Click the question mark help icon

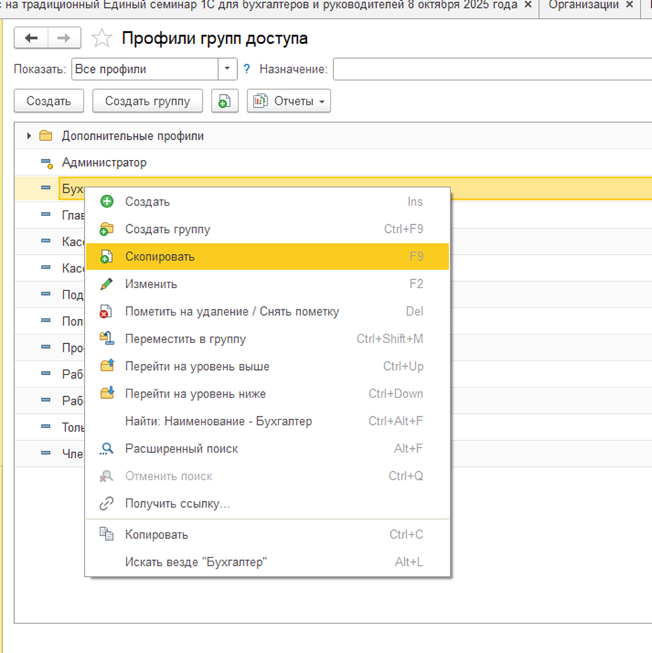coord(247,69)
